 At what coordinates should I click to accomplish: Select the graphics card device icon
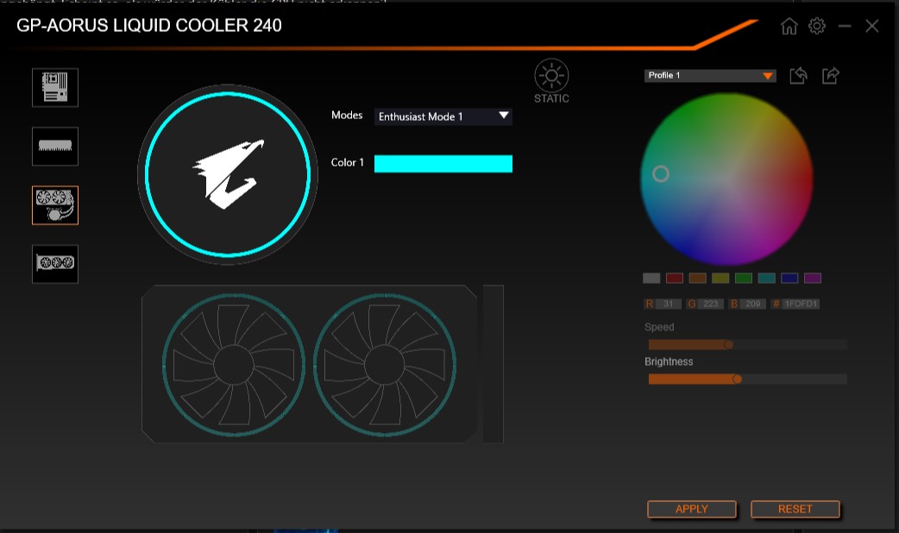[x=55, y=264]
